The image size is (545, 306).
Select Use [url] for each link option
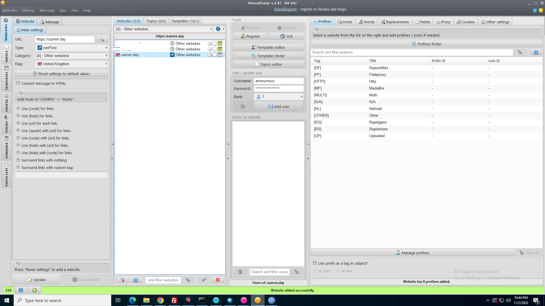tap(18, 123)
